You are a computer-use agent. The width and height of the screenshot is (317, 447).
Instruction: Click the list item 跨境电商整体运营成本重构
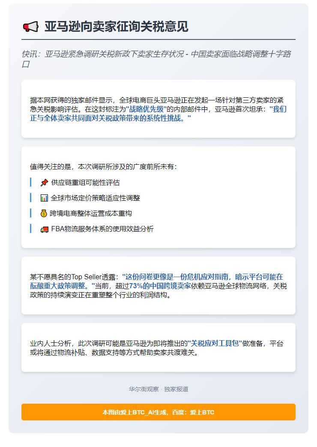pyautogui.click(x=91, y=214)
